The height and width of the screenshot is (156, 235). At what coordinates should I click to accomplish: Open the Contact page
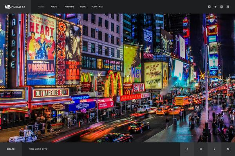(x=98, y=7)
